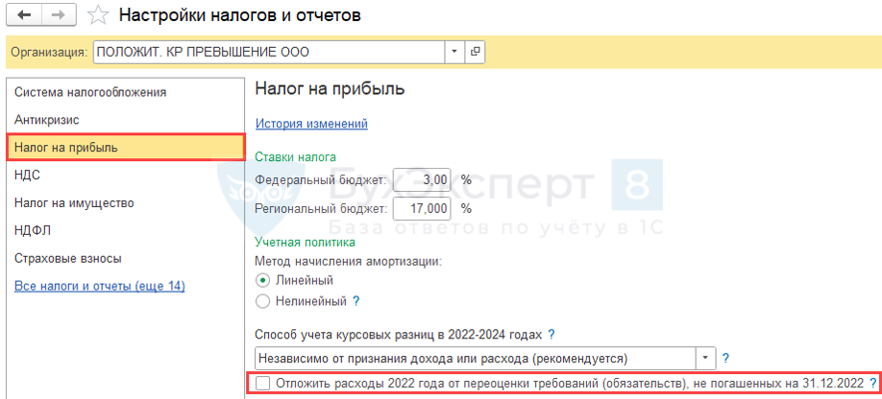Click the 'Ставки налога' heading
Screen dimensions: 882x399
tap(296, 157)
